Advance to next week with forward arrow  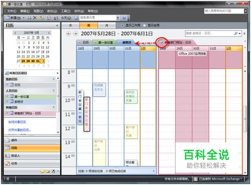pos(75,34)
